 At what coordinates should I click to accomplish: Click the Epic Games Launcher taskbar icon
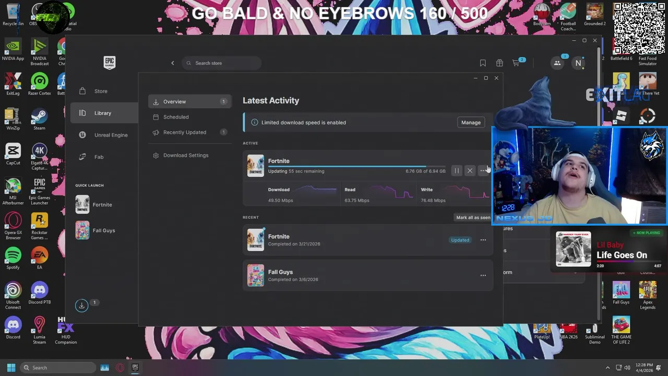tap(135, 368)
